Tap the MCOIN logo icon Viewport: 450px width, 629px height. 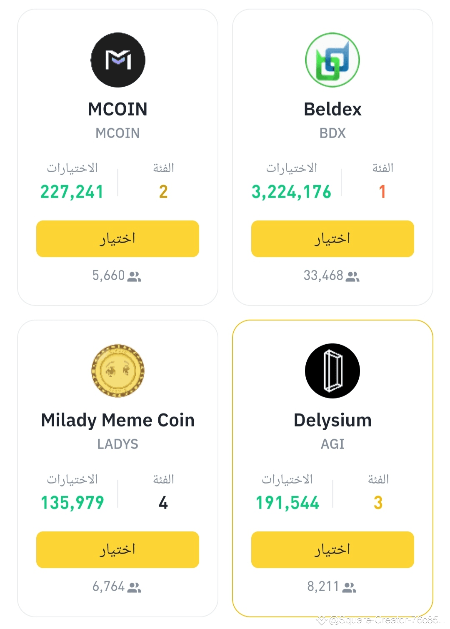(118, 60)
